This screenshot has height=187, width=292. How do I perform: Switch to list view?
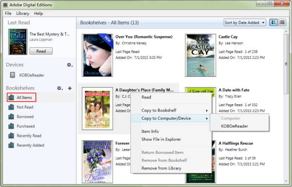[x=282, y=22]
